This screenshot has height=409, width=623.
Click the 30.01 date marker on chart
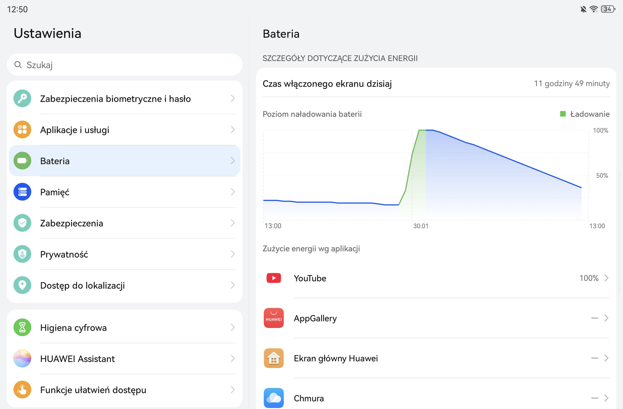click(x=421, y=226)
